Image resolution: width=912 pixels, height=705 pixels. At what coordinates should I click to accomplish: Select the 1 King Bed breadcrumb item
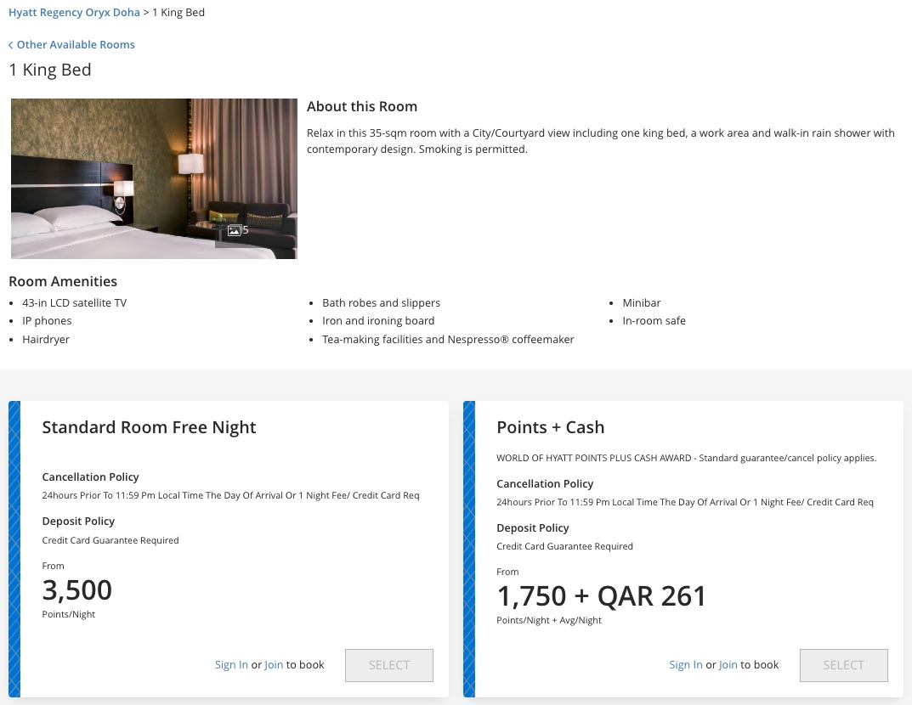click(178, 12)
